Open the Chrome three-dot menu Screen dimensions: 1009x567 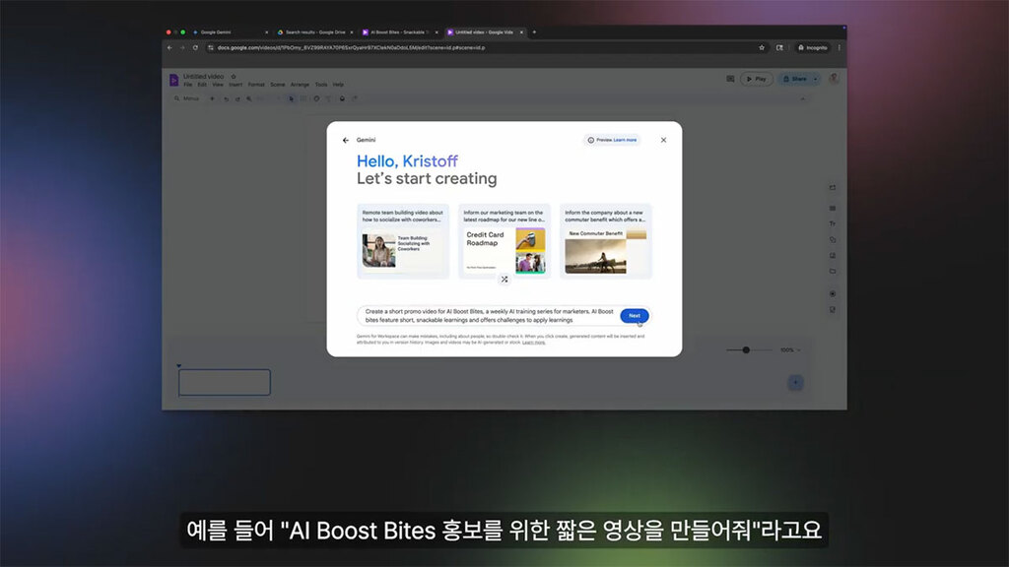click(840, 47)
